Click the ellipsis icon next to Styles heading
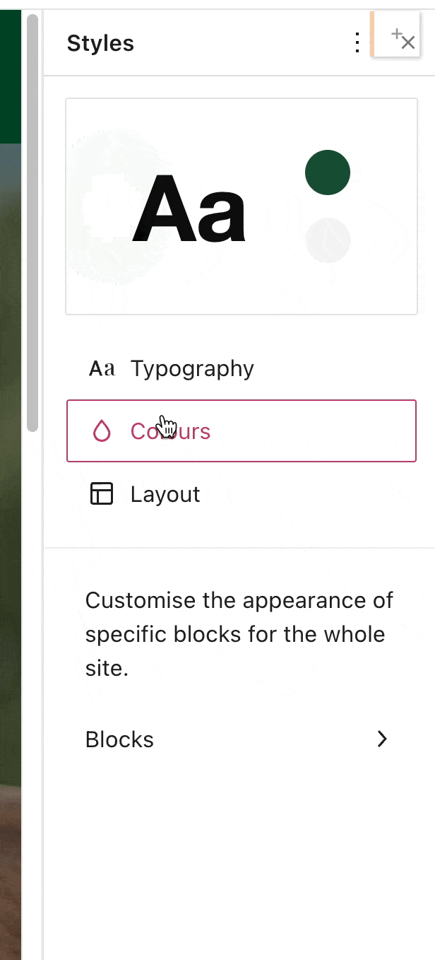435x960 pixels. click(357, 43)
